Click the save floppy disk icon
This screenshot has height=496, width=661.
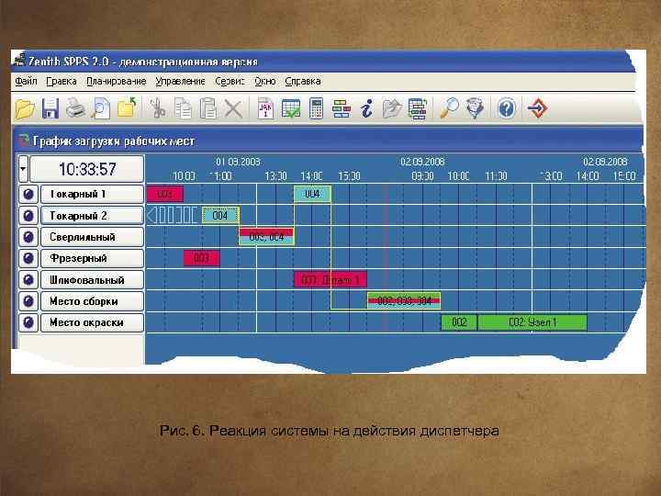[50, 108]
